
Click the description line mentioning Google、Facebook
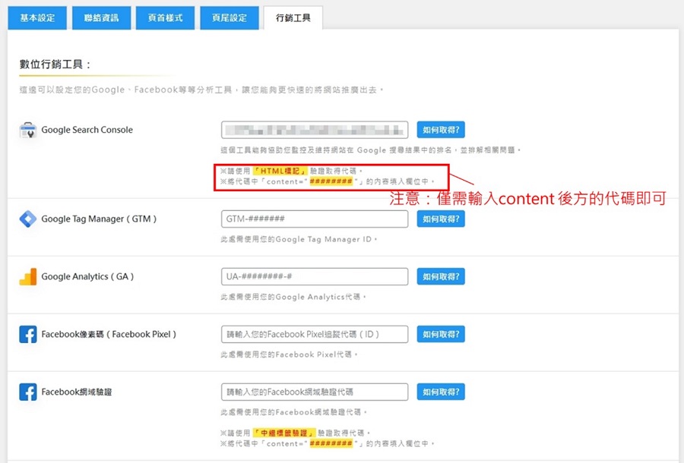pos(201,90)
